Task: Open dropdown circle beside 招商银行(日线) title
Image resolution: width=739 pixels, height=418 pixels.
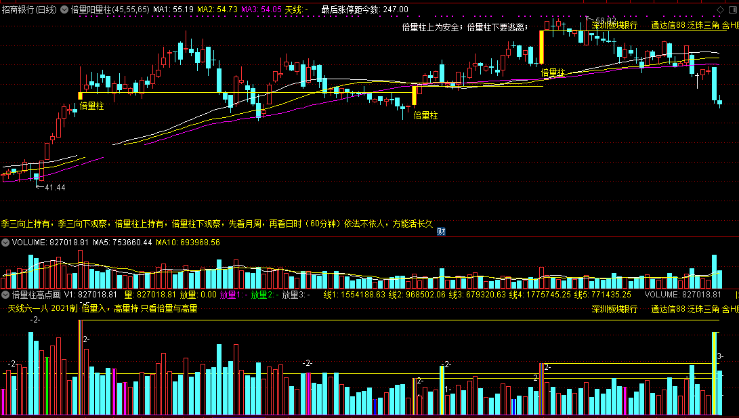Action: [64, 9]
